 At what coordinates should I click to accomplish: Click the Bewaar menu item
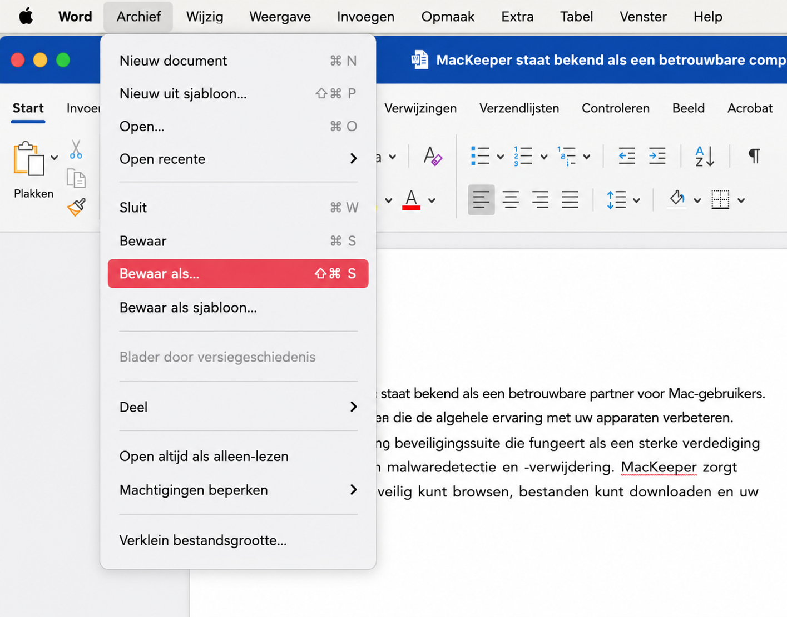(238, 241)
